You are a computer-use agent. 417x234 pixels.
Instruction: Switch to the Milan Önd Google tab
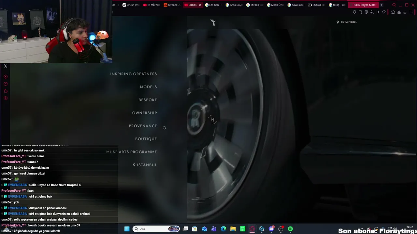[275, 5]
